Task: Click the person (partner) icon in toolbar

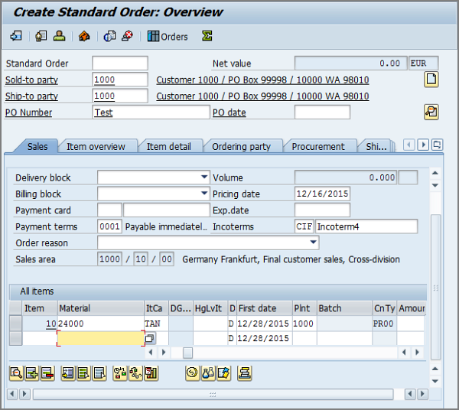Action: pos(59,36)
